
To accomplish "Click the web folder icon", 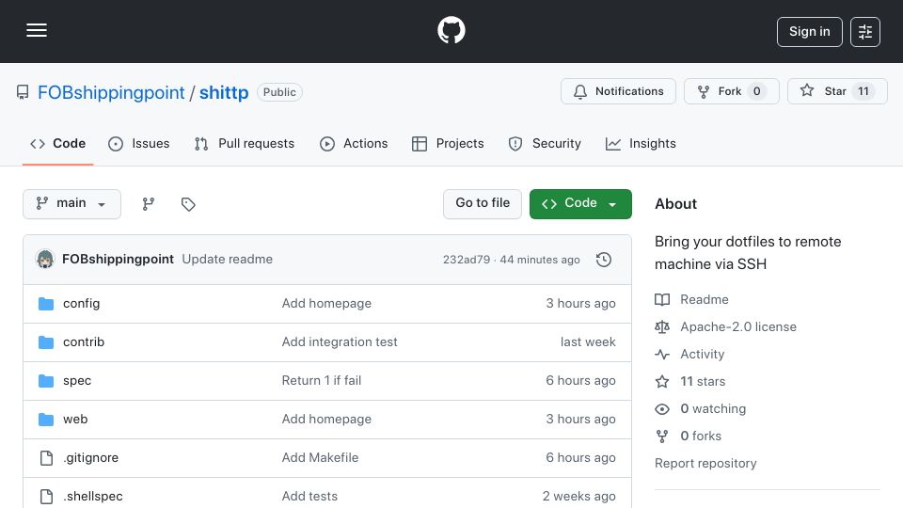I will click(46, 420).
